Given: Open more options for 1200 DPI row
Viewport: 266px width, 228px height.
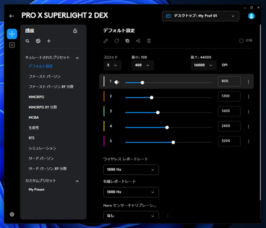Looking at the screenshot, I should [248, 97].
